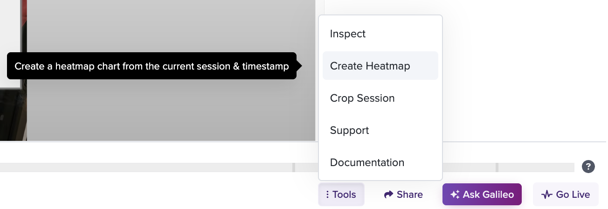Open the help question mark icon
Screen dimensions: 608x209
pos(588,166)
